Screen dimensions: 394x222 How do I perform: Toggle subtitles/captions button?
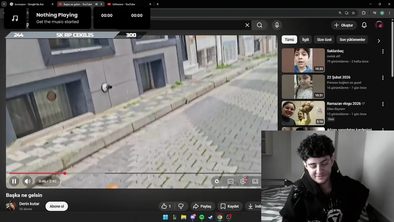coord(231,181)
